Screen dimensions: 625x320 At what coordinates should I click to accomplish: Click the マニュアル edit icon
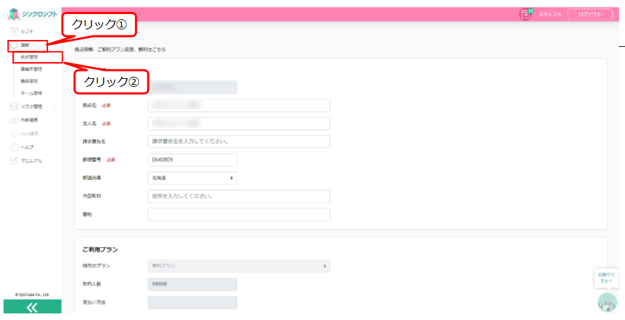click(14, 161)
